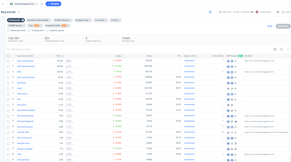This screenshot has height=162, width=291.
Task: Open the hydroflask keyword link
Action: (21, 83)
